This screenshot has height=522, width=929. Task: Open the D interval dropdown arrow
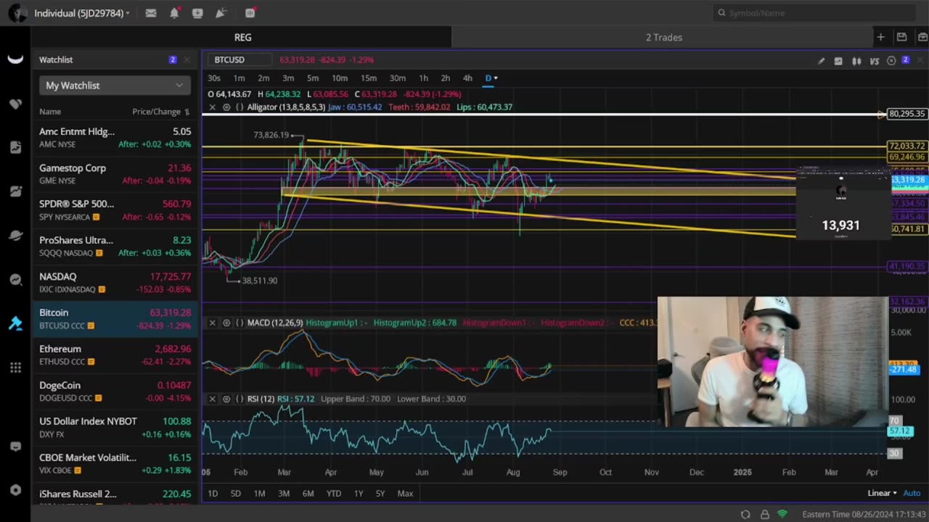[x=496, y=78]
